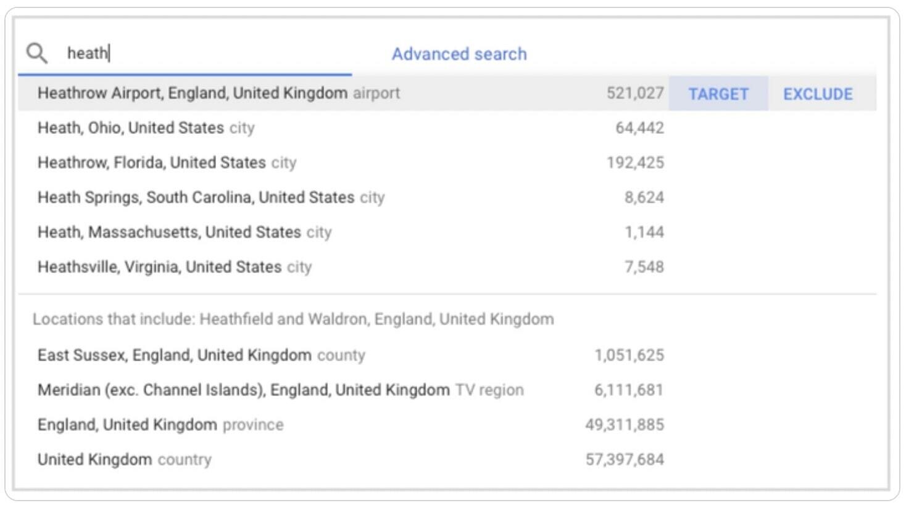Click "Locations that include" Heathfield heading
The height and width of the screenshot is (508, 906).
293,319
